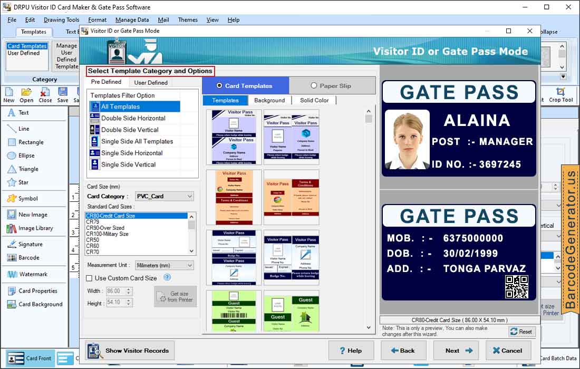This screenshot has height=369, width=580.
Task: Open the Measurement Unit dropdown
Action: [x=164, y=266]
